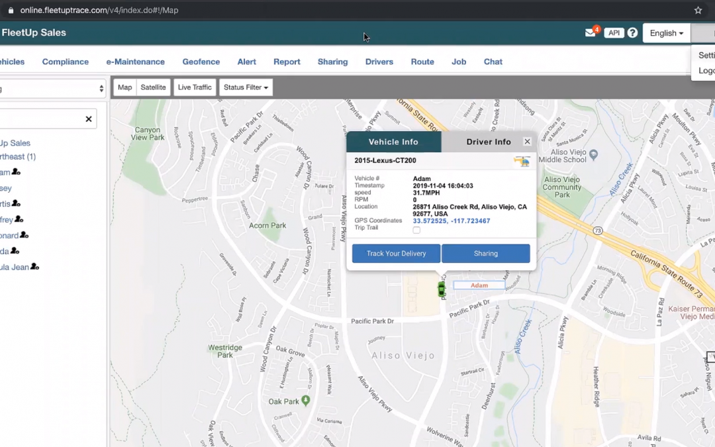The width and height of the screenshot is (715, 447).
Task: Clear the sidebar search field
Action: pos(89,119)
